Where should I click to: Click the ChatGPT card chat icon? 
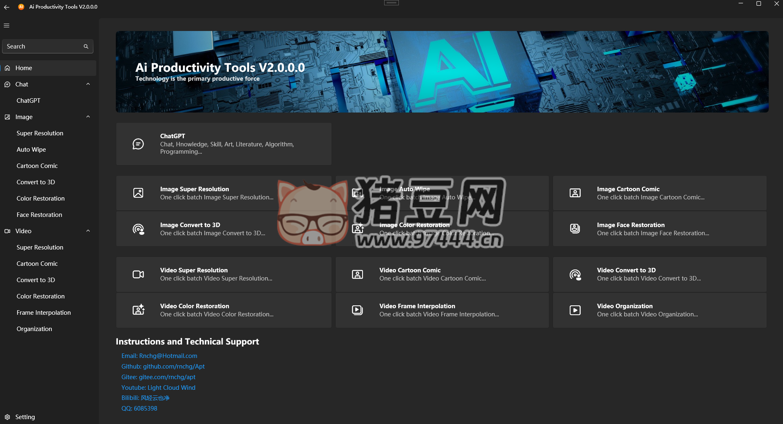138,144
